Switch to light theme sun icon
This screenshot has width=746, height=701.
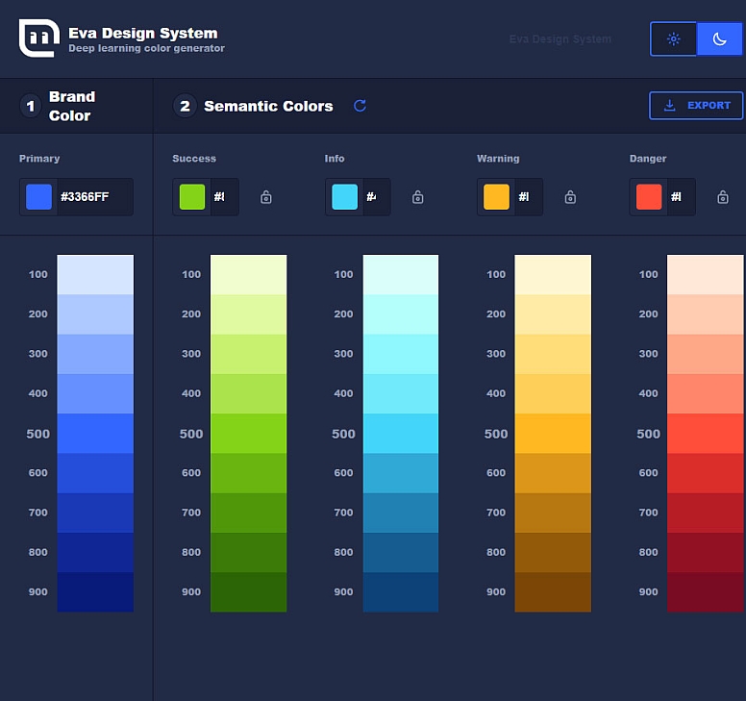(x=673, y=39)
